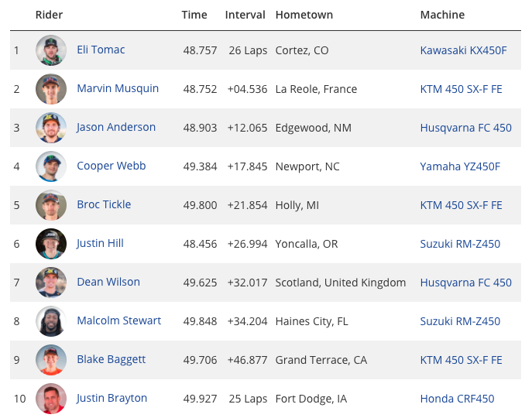Select the Interval column header

(245, 15)
